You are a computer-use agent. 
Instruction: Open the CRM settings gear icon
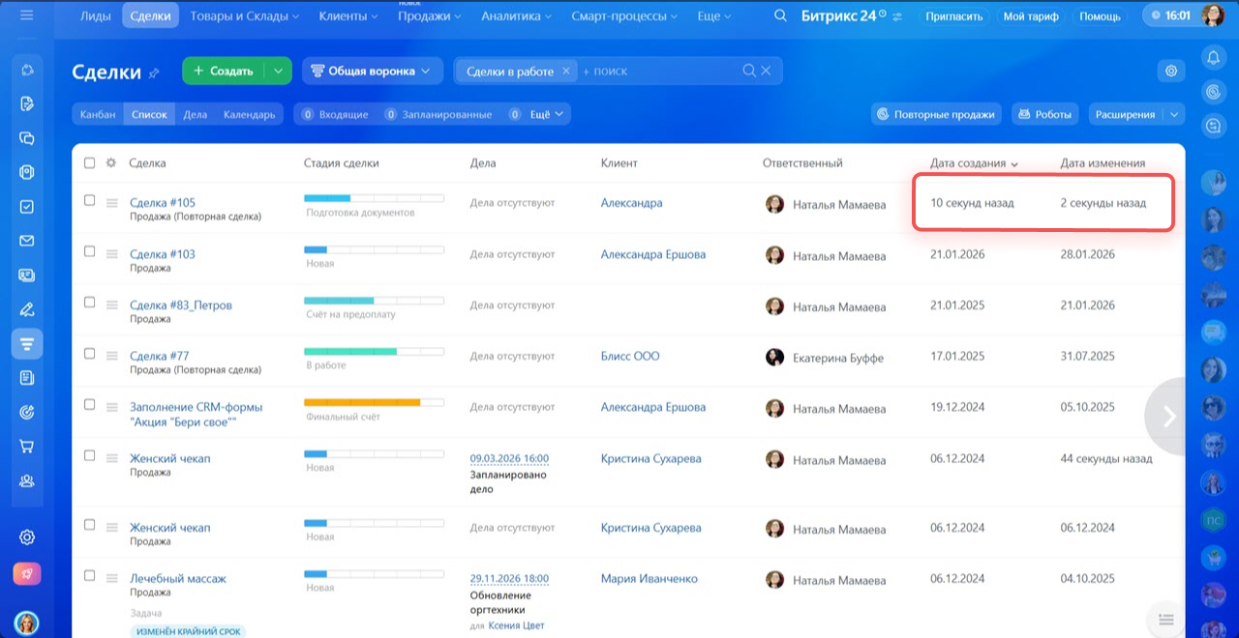pos(1171,71)
